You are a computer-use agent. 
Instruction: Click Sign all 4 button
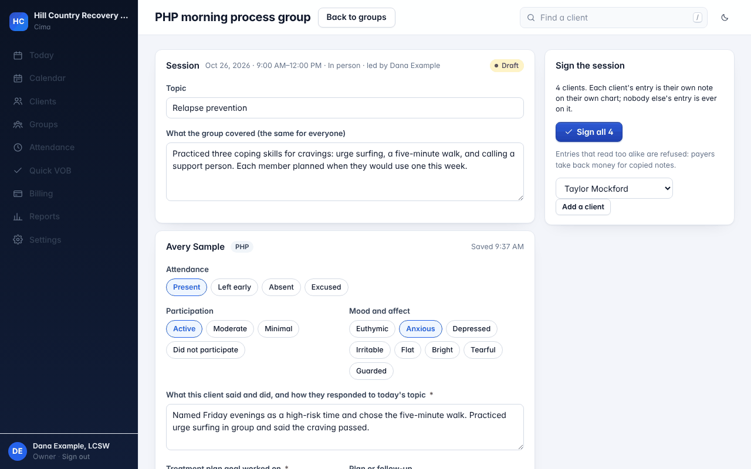pos(589,132)
